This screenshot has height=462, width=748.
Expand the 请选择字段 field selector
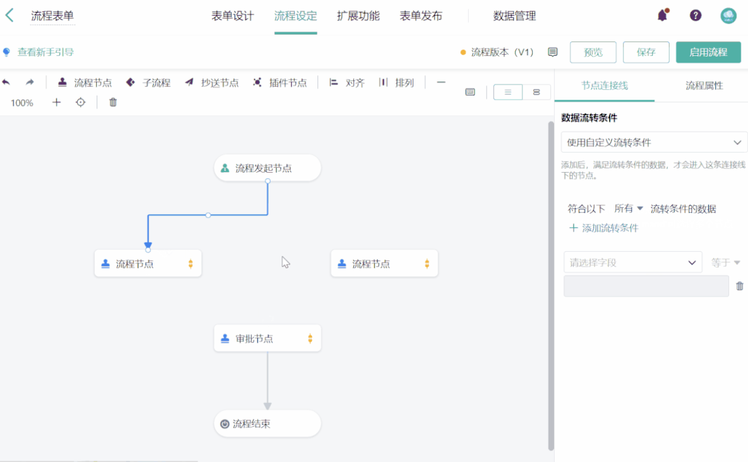tap(632, 263)
